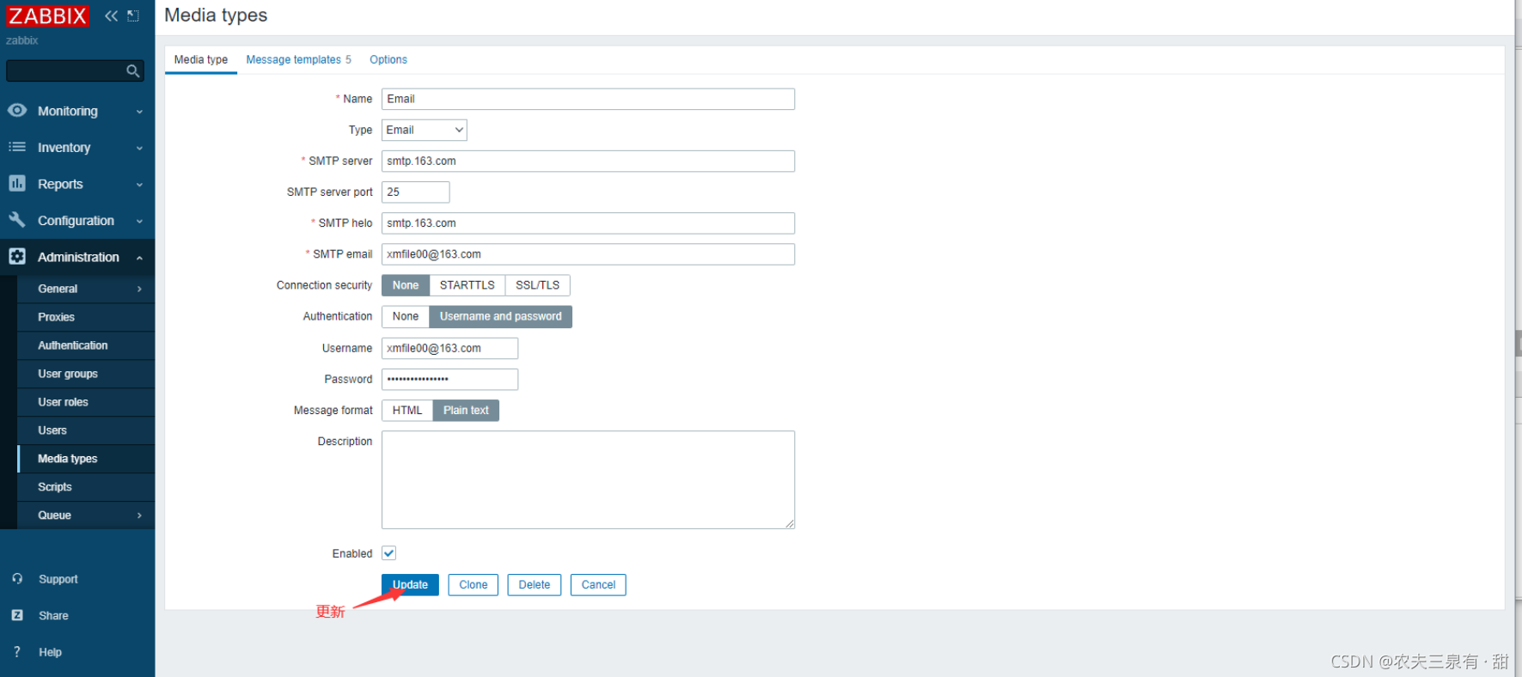Focus the Password field
1522x677 pixels.
[x=450, y=379]
